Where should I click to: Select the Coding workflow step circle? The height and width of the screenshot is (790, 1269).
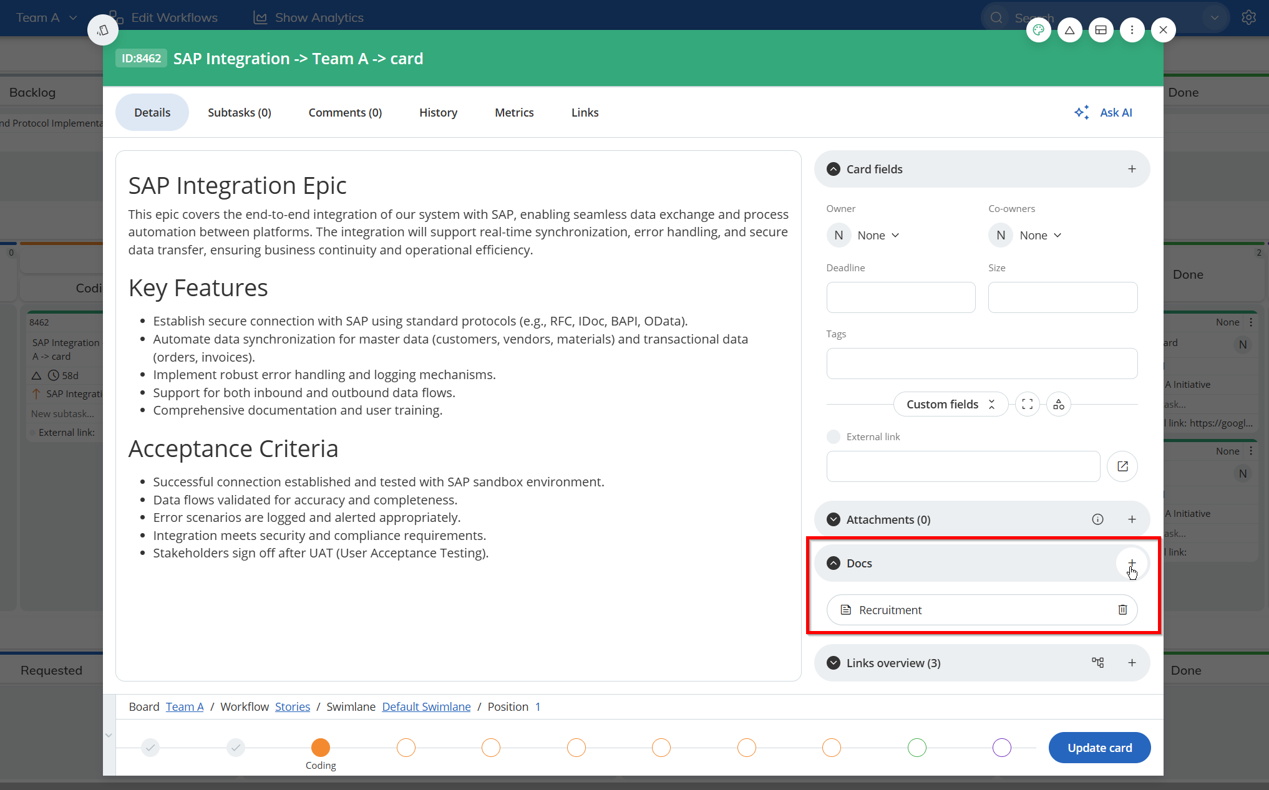point(321,747)
